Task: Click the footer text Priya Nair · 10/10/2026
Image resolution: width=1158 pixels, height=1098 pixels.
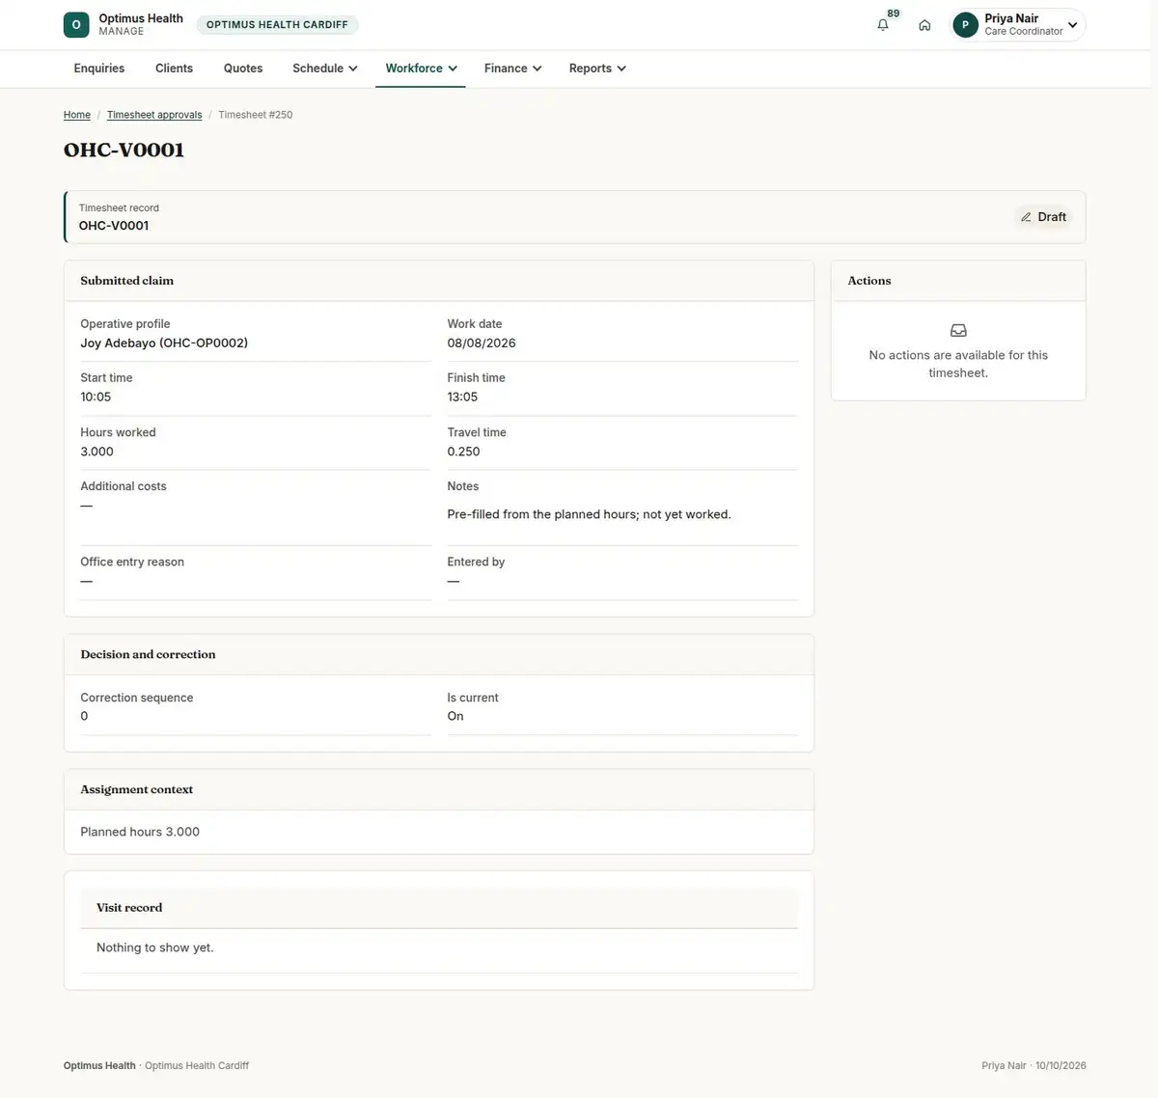Action: [1034, 1066]
